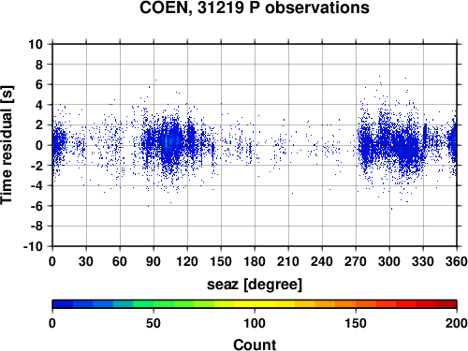
Task: Click the x-axis tick label 270
Action: click(x=356, y=261)
